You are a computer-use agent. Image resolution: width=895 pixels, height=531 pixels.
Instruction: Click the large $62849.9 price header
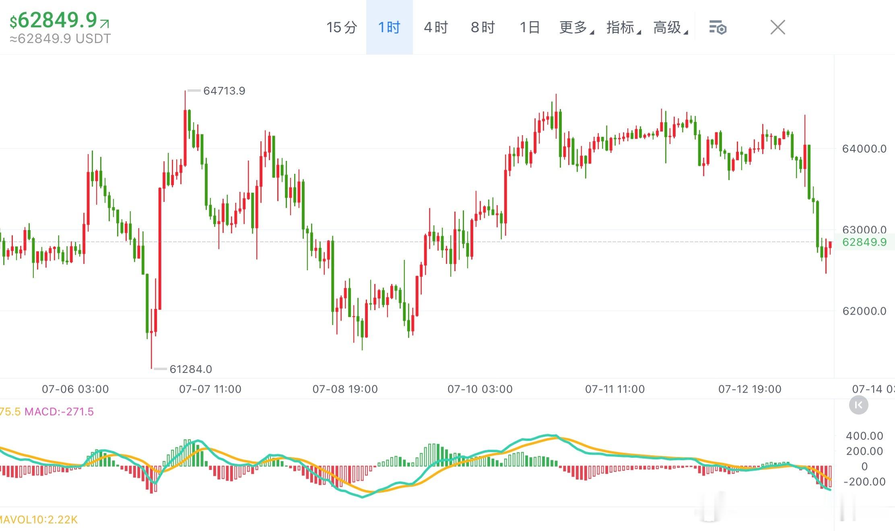[x=54, y=20]
